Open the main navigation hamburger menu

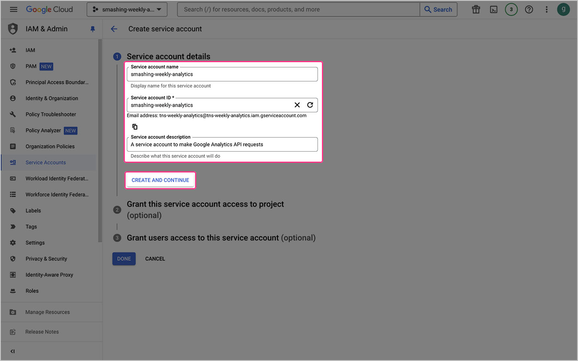(13, 9)
